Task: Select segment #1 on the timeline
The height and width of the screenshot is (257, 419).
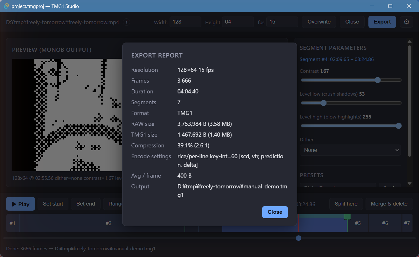Action: coord(12,223)
